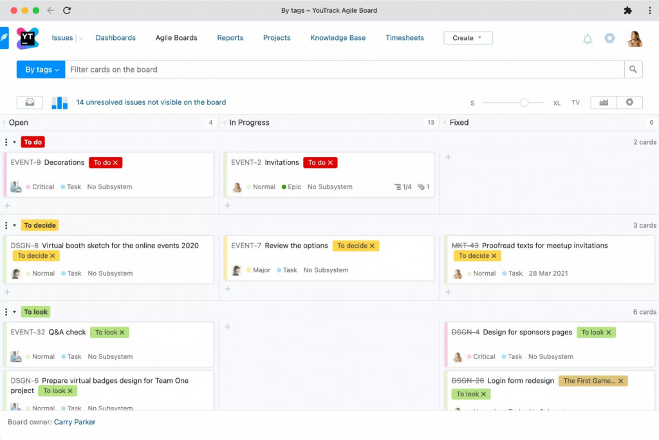Open Carry Parker board owner link
This screenshot has height=440, width=659.
75,422
